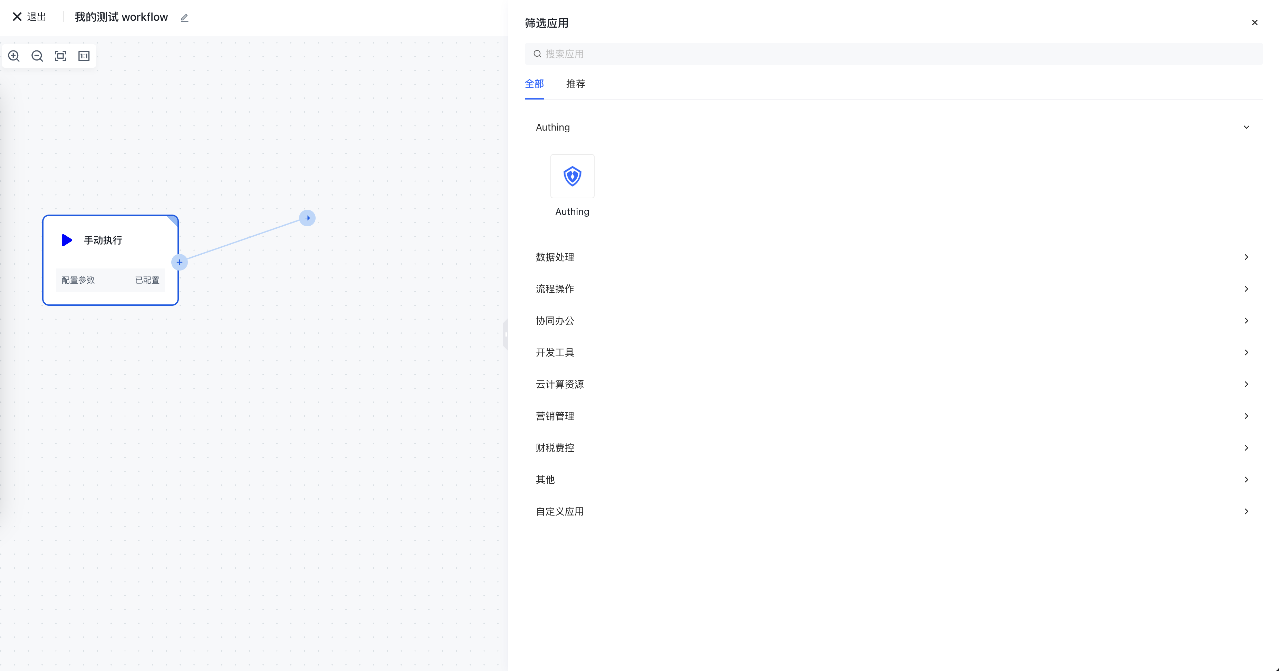This screenshot has height=671, width=1279.
Task: Switch to the 推荐 tab
Action: [575, 84]
